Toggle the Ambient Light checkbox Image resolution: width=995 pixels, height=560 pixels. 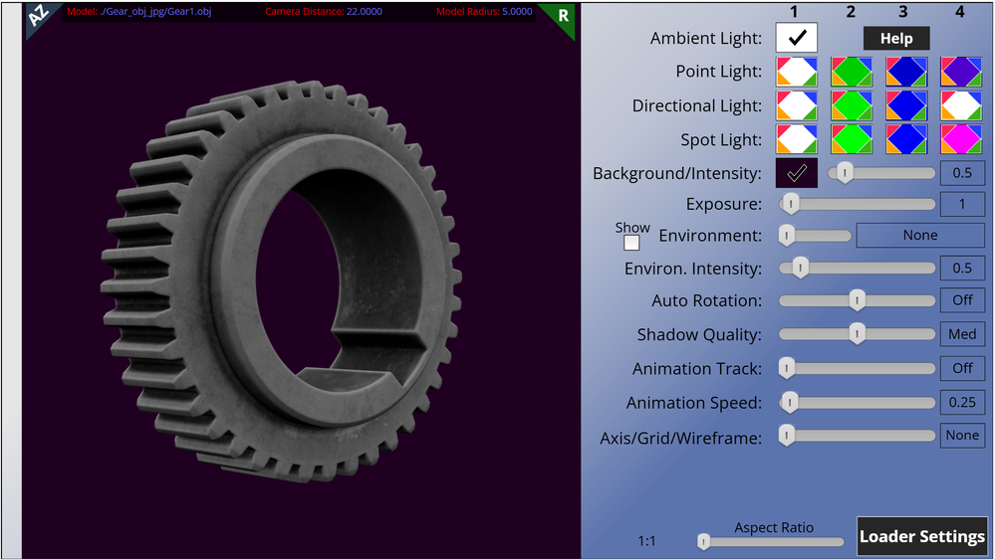pyautogui.click(x=797, y=38)
